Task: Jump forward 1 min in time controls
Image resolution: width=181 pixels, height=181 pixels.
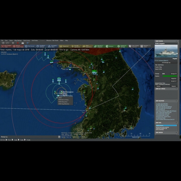Action: pyautogui.click(x=14, y=140)
